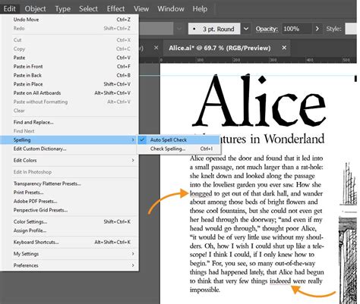Close the tab left of Alice.ai
This screenshot has width=360, height=304.
pyautogui.click(x=156, y=48)
